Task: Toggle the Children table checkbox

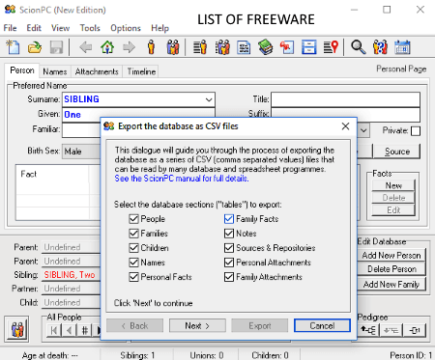Action: [133, 248]
